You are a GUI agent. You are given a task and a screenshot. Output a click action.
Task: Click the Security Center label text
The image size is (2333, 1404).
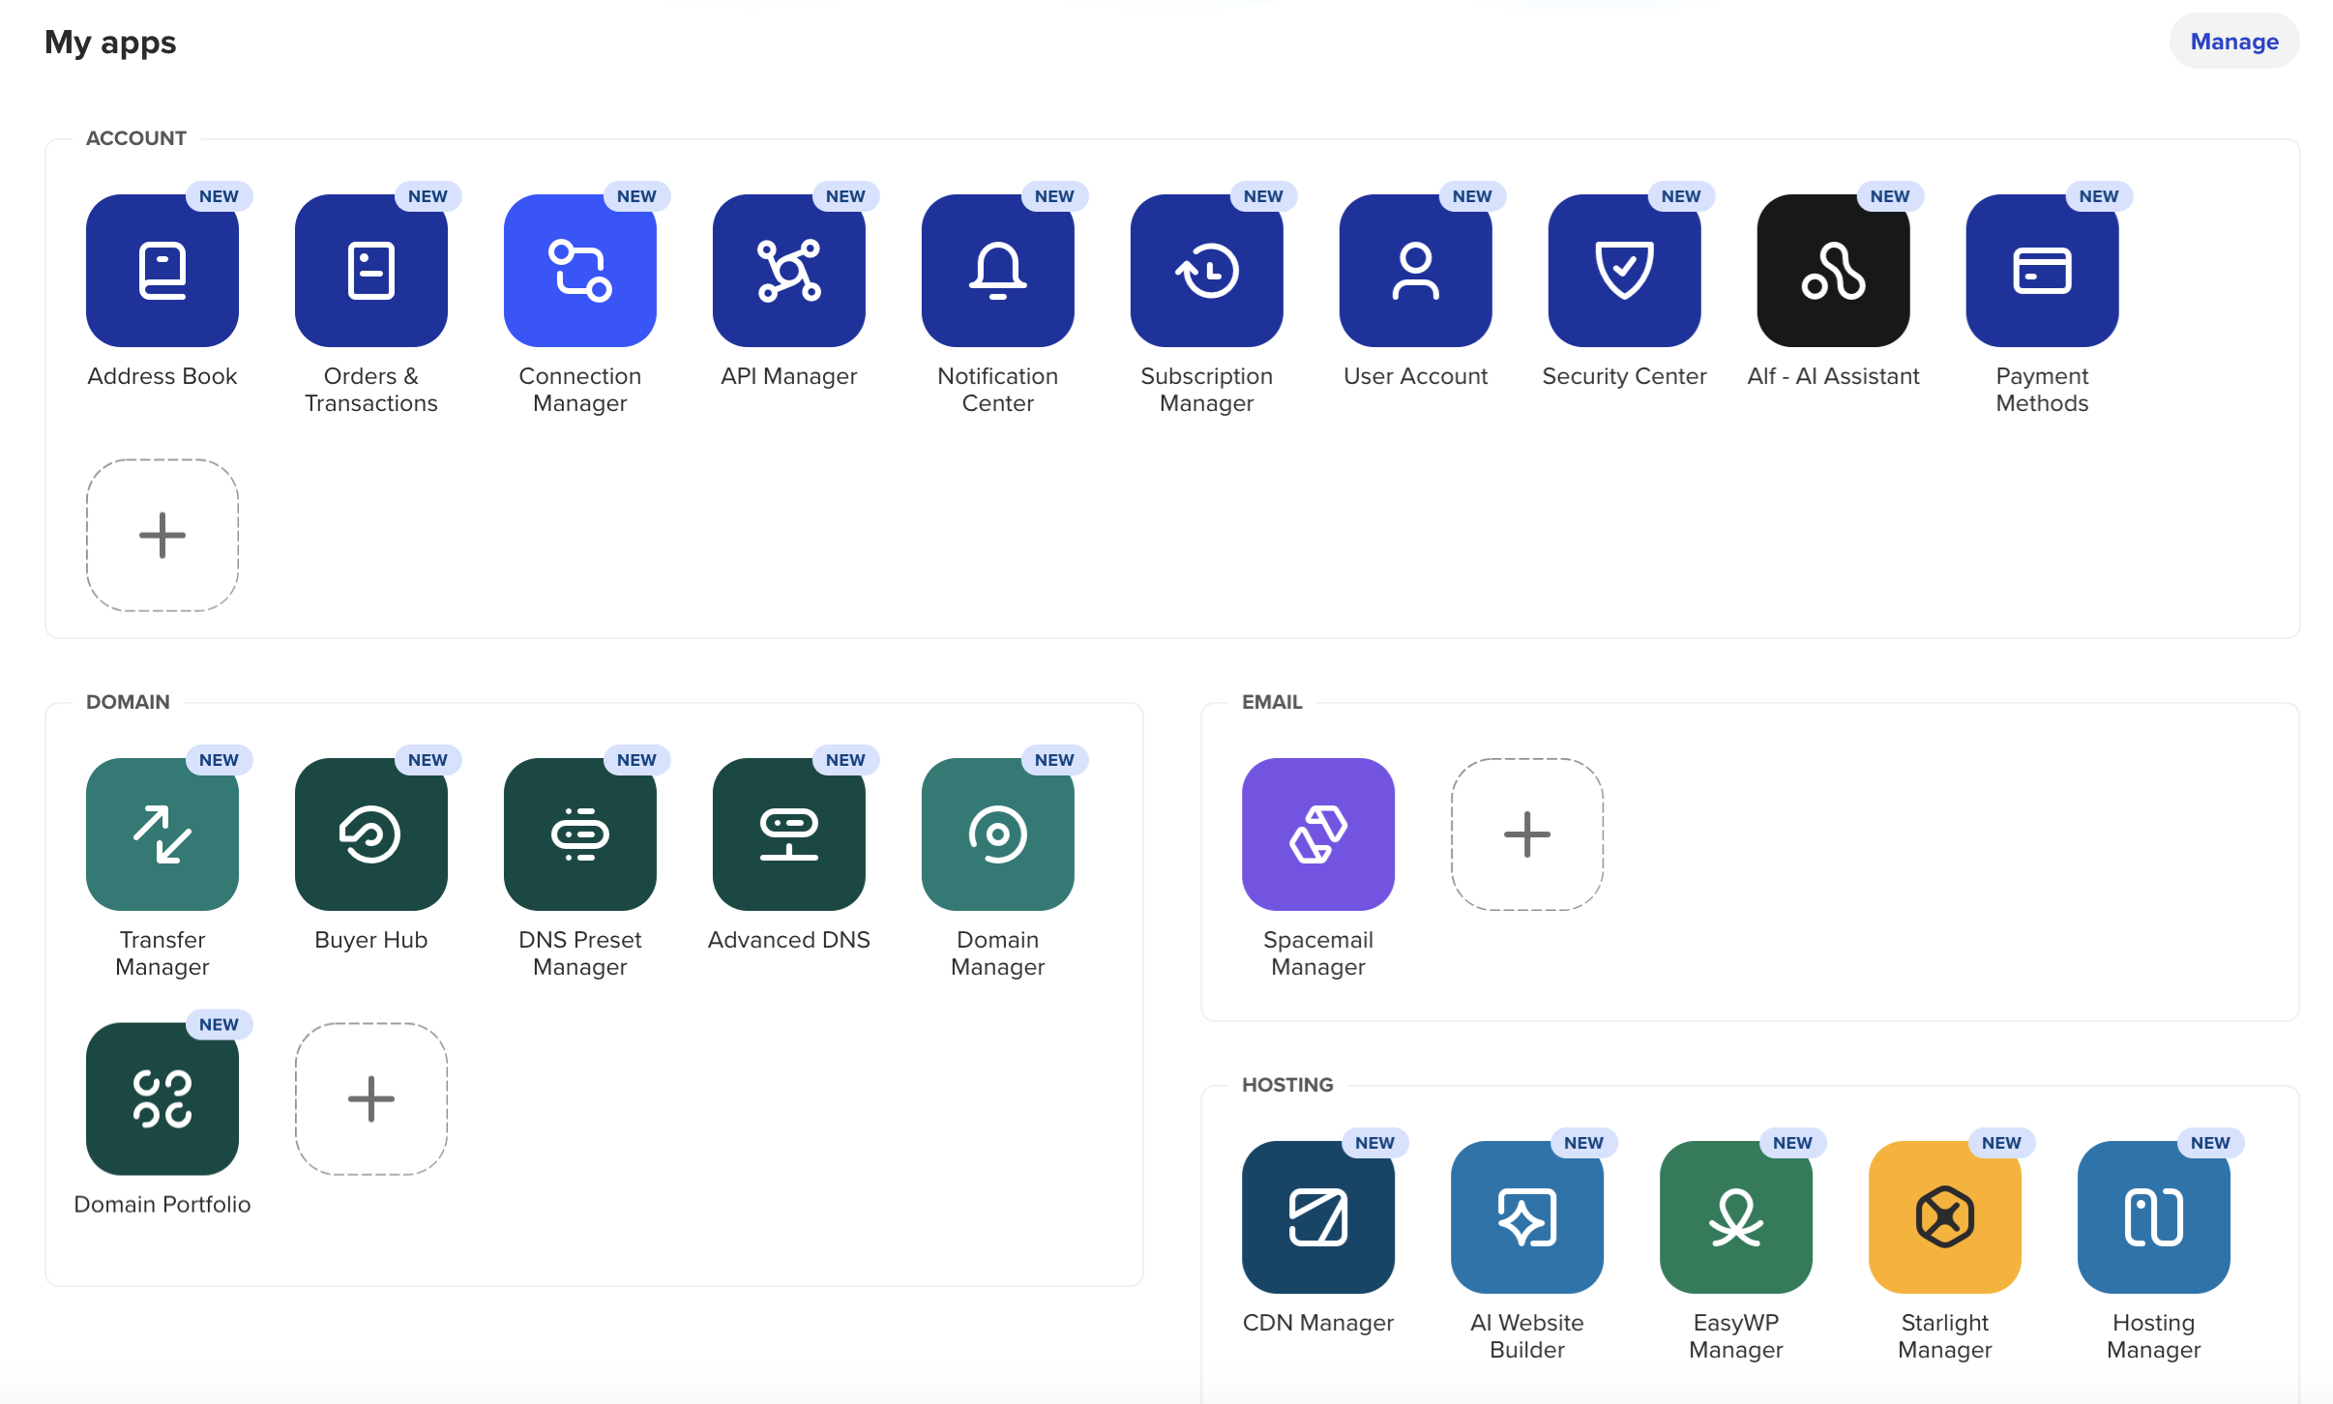1625,376
